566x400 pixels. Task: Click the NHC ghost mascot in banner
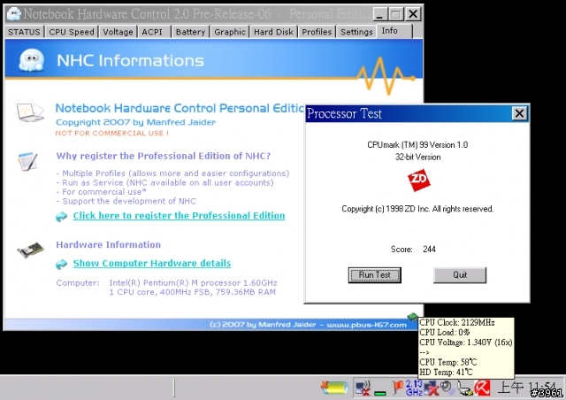(x=32, y=59)
